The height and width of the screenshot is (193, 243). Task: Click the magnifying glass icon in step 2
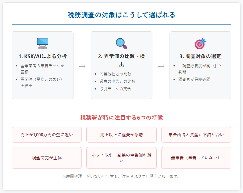tap(121, 43)
